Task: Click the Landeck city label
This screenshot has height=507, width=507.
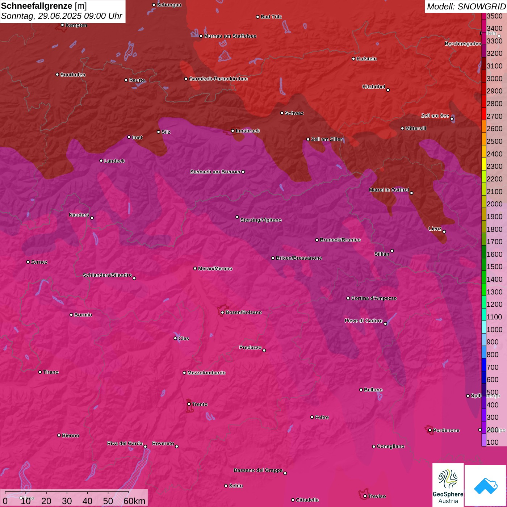Action: tap(114, 161)
